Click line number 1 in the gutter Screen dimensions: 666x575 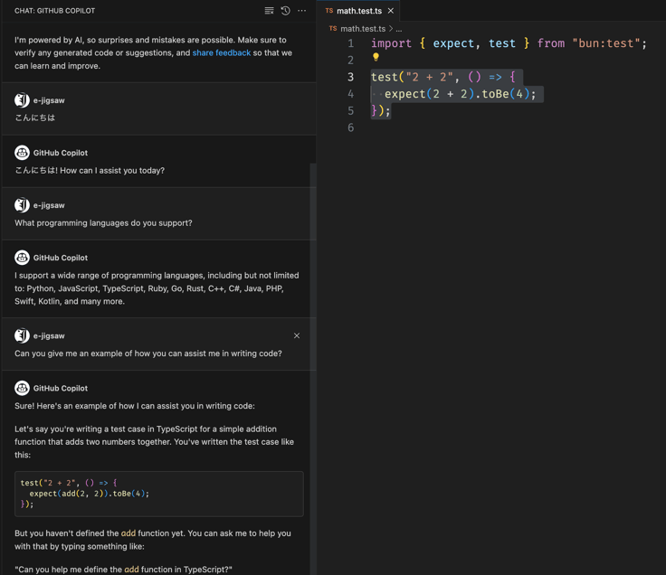point(351,43)
